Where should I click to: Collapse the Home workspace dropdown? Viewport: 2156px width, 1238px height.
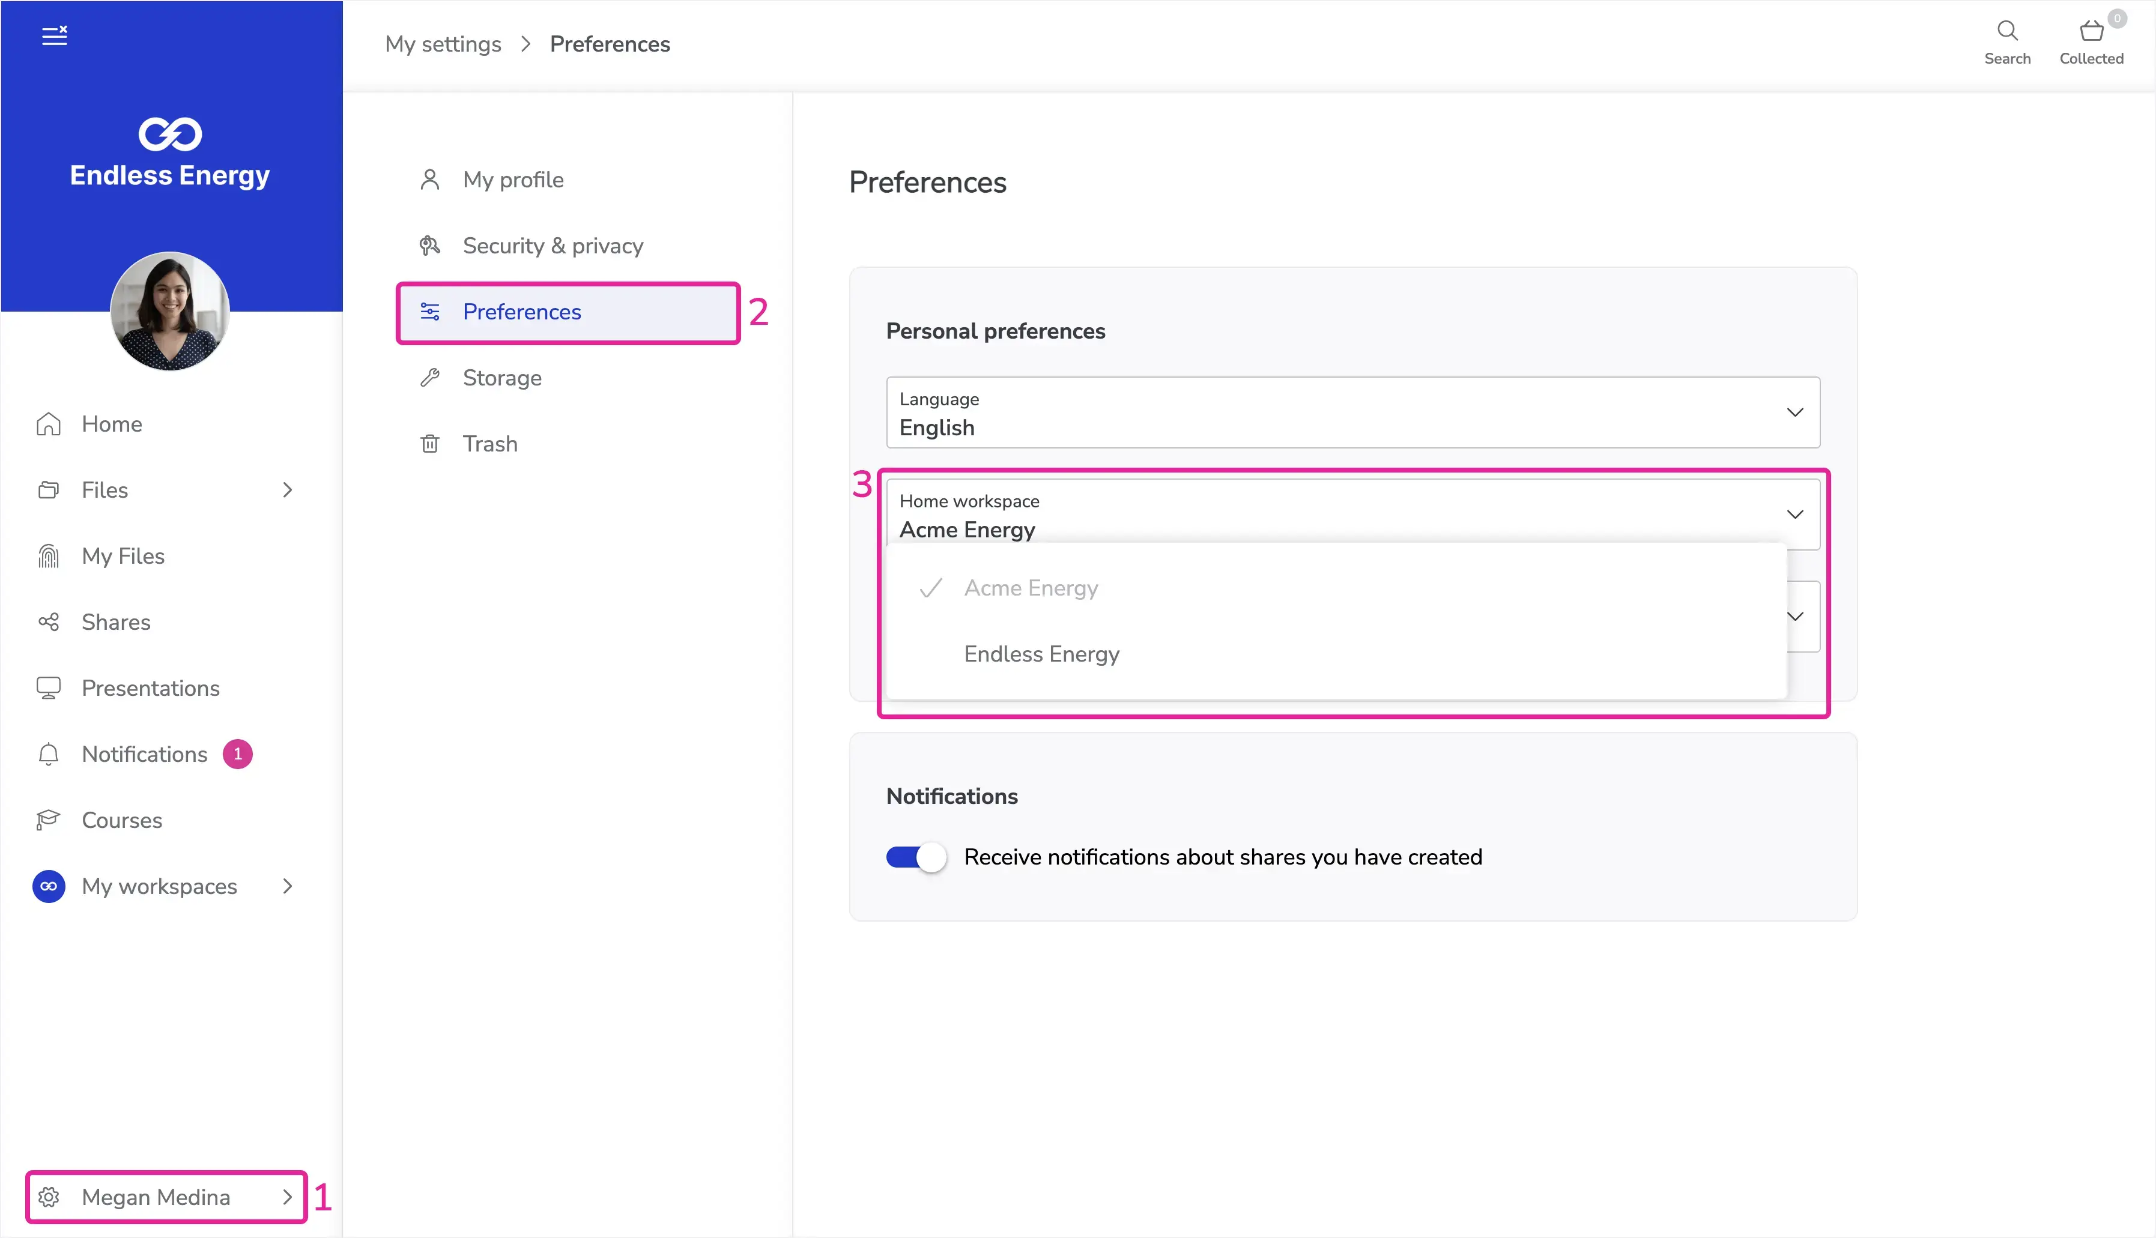pos(1352,515)
